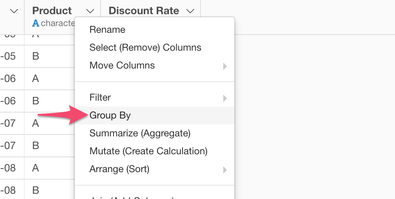395x199 pixels.
Task: Expand the Move Columns submenu arrow
Action: click(x=225, y=66)
